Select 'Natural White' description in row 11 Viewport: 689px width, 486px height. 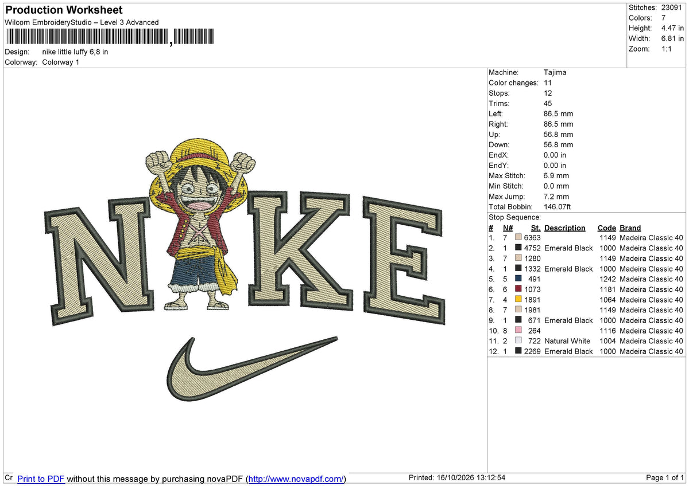pyautogui.click(x=567, y=341)
